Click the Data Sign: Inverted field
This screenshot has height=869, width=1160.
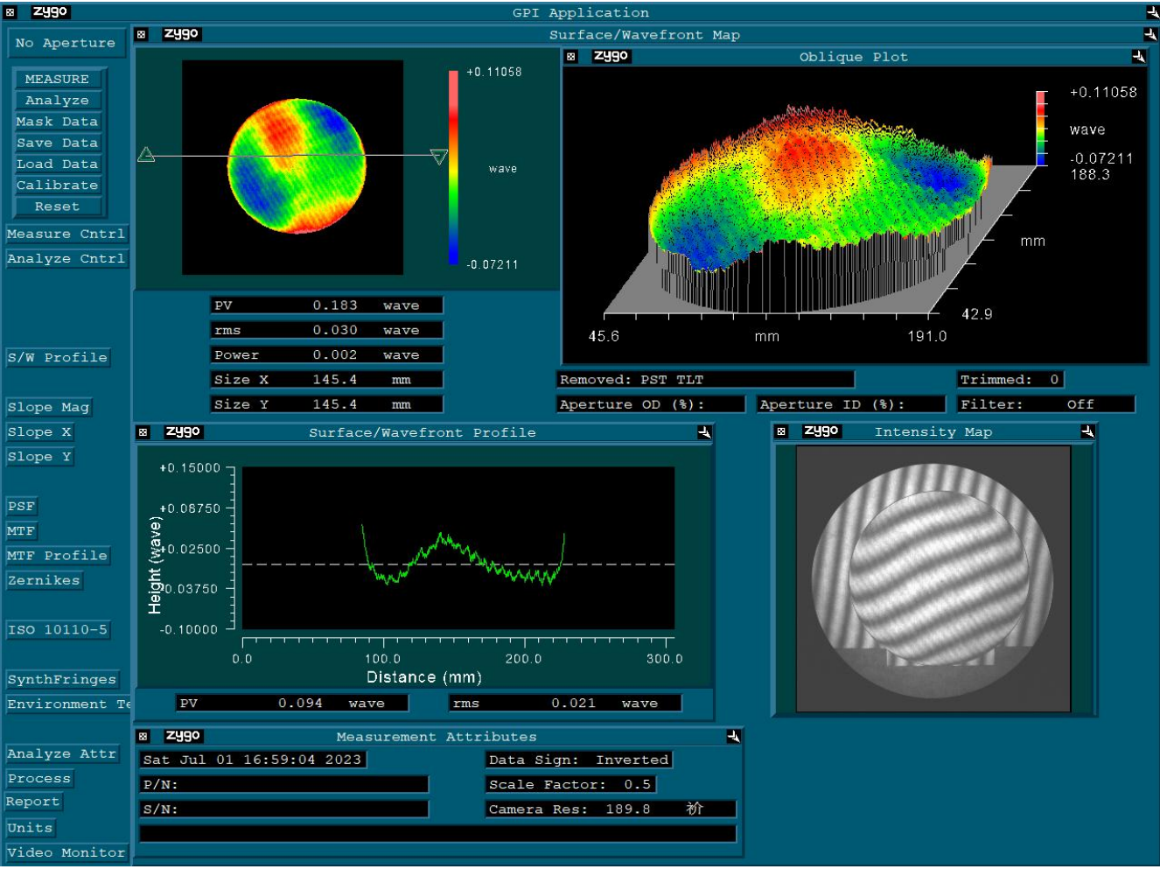[579, 760]
